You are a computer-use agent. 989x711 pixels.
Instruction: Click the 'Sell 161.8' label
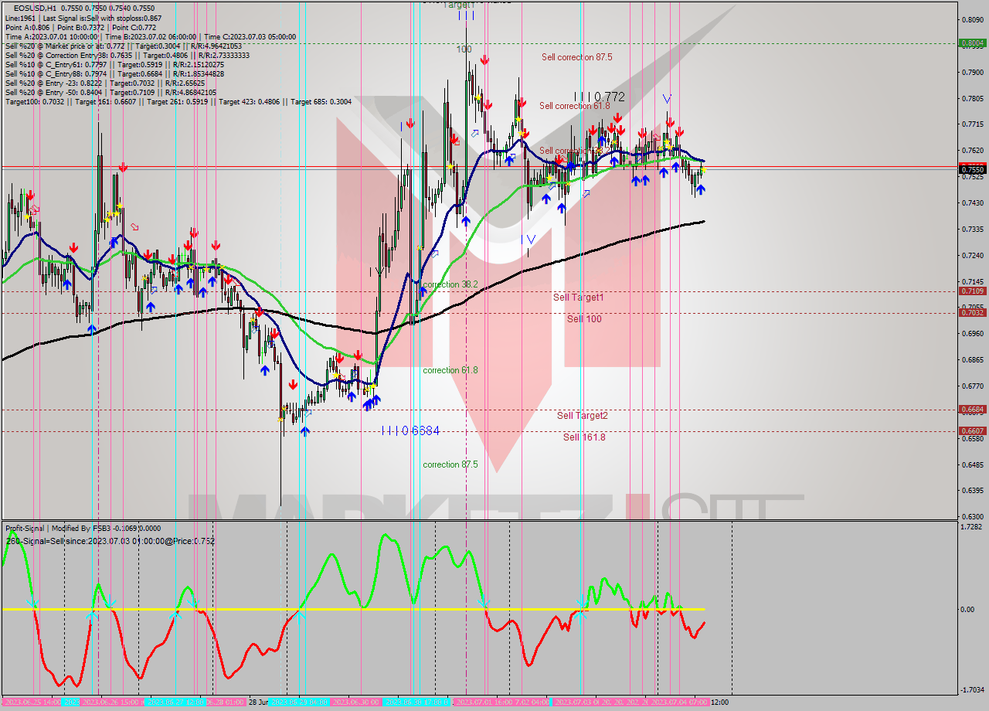tap(584, 437)
